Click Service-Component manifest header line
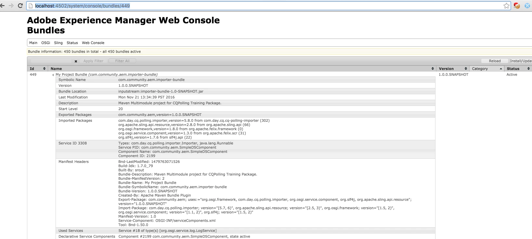 tap(167, 221)
